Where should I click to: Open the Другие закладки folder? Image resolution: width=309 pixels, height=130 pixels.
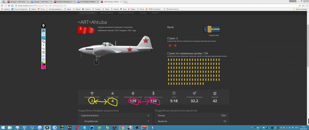coord(300,9)
